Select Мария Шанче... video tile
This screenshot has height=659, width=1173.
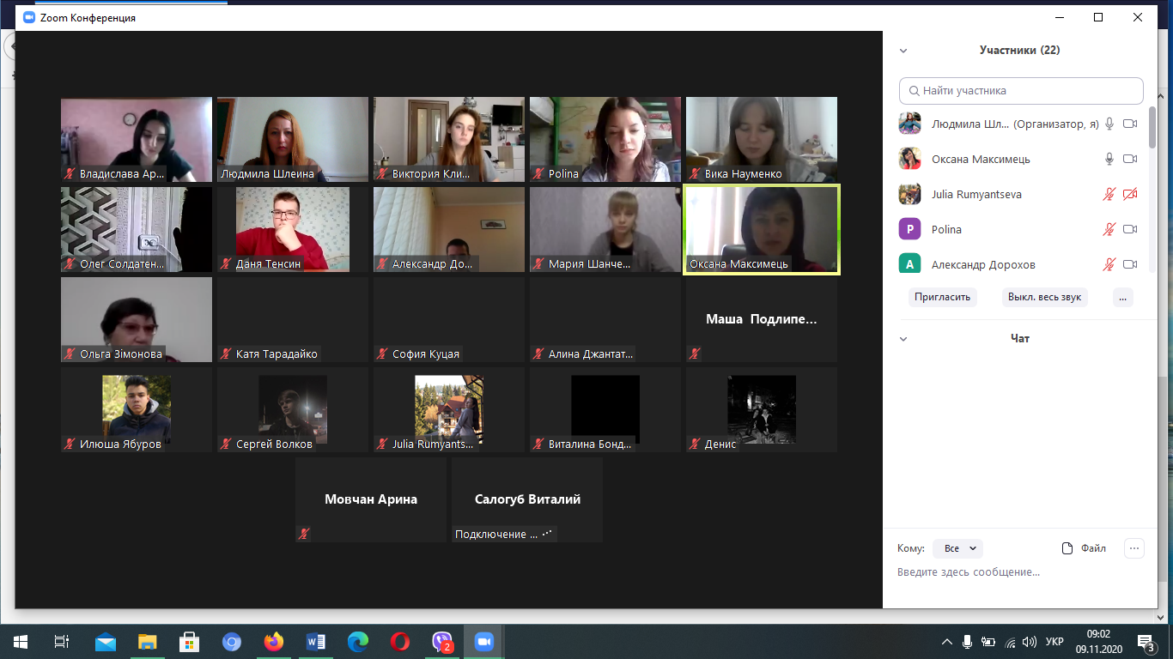point(605,230)
